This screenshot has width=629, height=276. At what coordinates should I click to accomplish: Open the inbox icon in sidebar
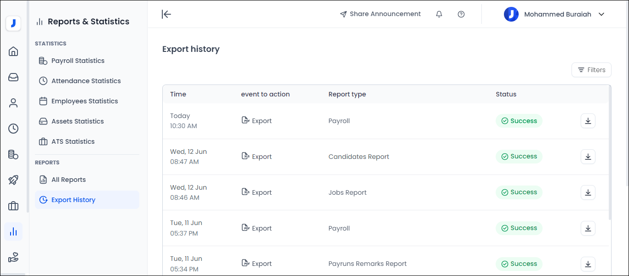point(13,77)
